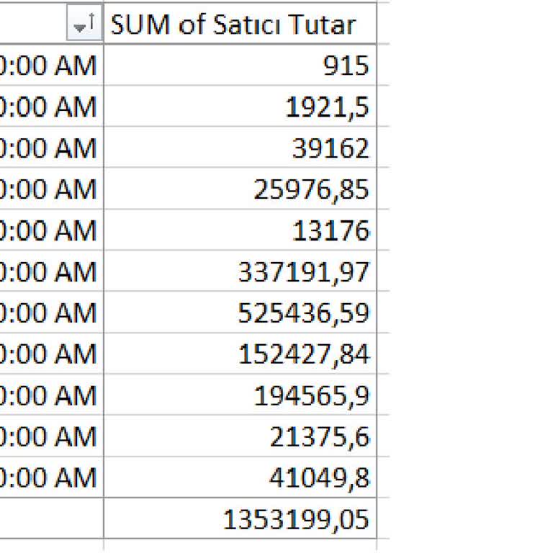
Task: Select the cell with 21375,6
Action: (x=240, y=436)
